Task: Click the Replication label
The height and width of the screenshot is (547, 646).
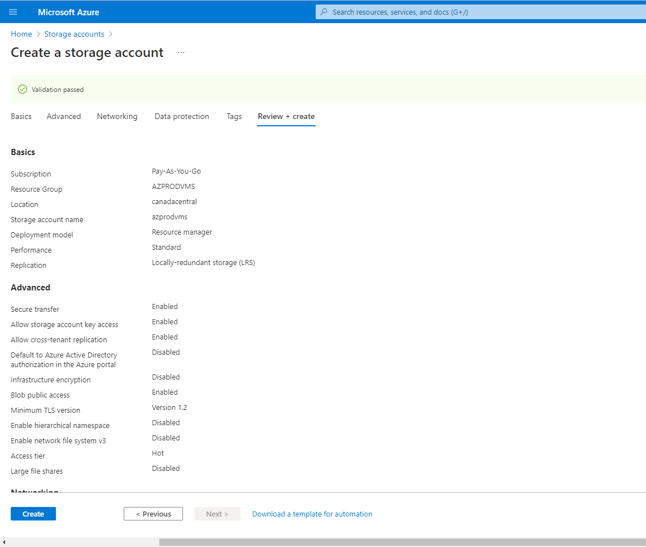Action: pos(29,265)
